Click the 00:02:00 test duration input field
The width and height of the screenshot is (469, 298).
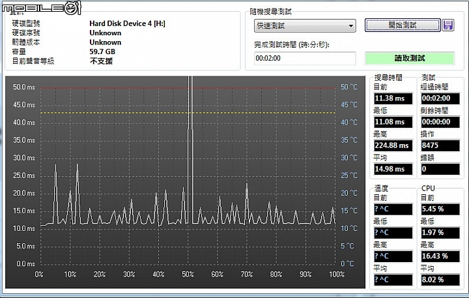(x=305, y=58)
